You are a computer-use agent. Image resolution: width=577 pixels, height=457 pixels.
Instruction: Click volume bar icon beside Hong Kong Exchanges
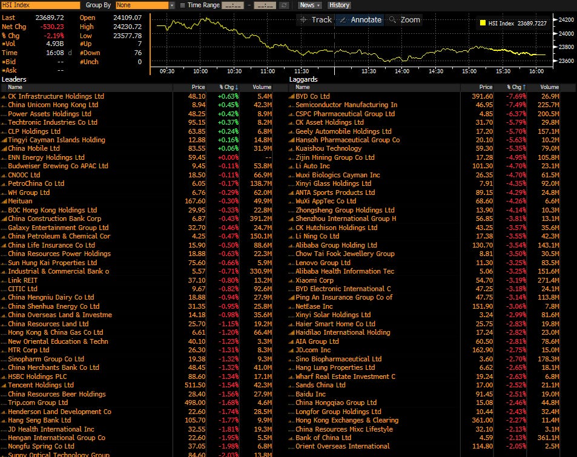(x=291, y=421)
